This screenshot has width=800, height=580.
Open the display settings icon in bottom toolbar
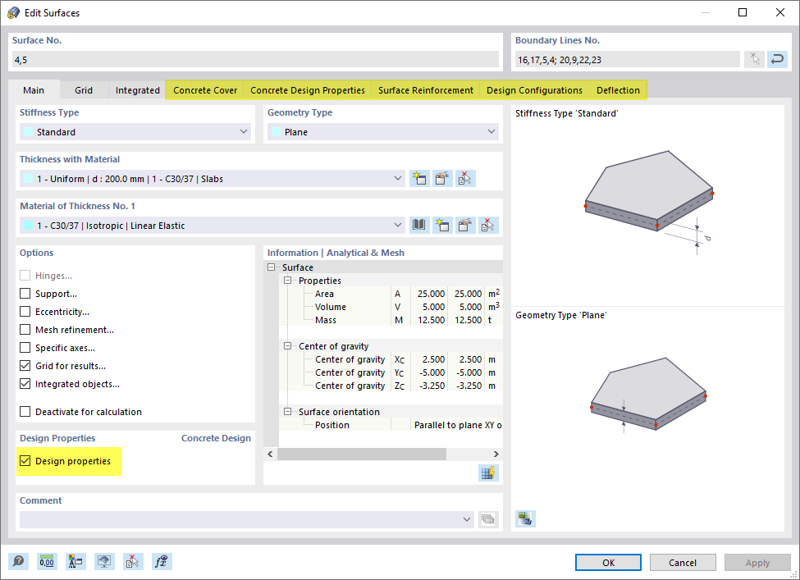(x=104, y=561)
